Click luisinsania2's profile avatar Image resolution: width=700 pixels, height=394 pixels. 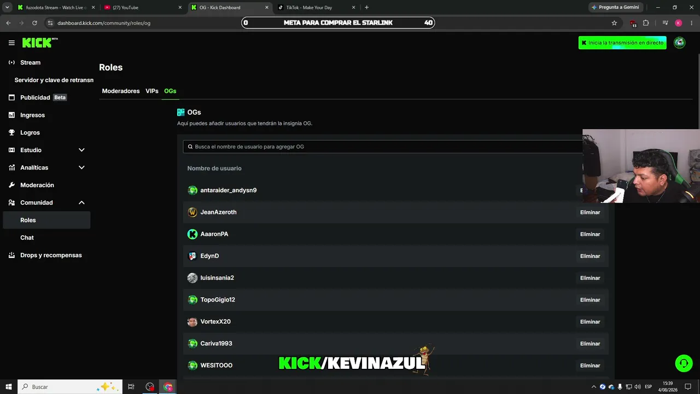tap(192, 278)
